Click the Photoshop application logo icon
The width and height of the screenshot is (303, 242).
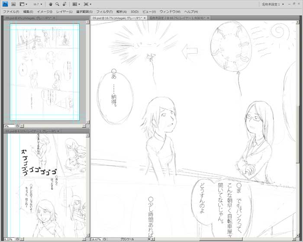(x=5, y=4)
